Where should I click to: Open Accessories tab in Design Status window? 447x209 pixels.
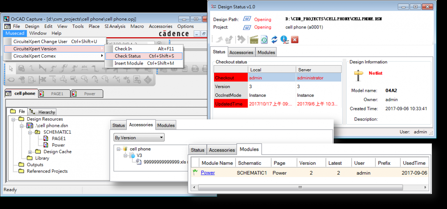pyautogui.click(x=241, y=52)
